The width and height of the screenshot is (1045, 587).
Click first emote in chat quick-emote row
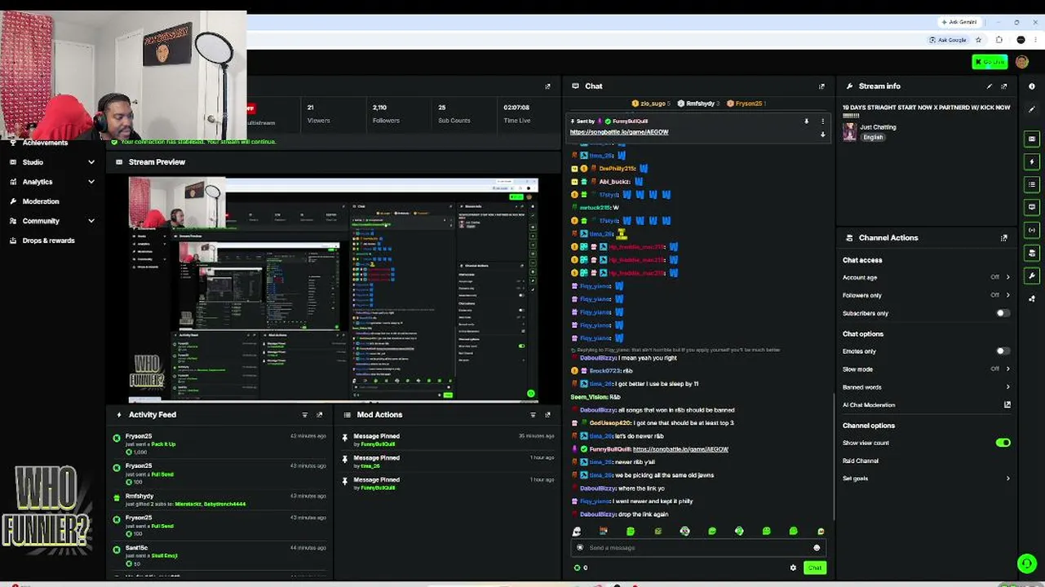click(577, 531)
